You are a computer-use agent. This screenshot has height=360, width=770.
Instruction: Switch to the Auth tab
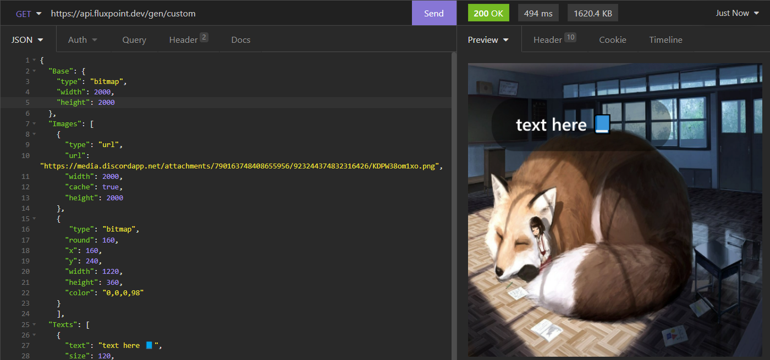(x=82, y=40)
